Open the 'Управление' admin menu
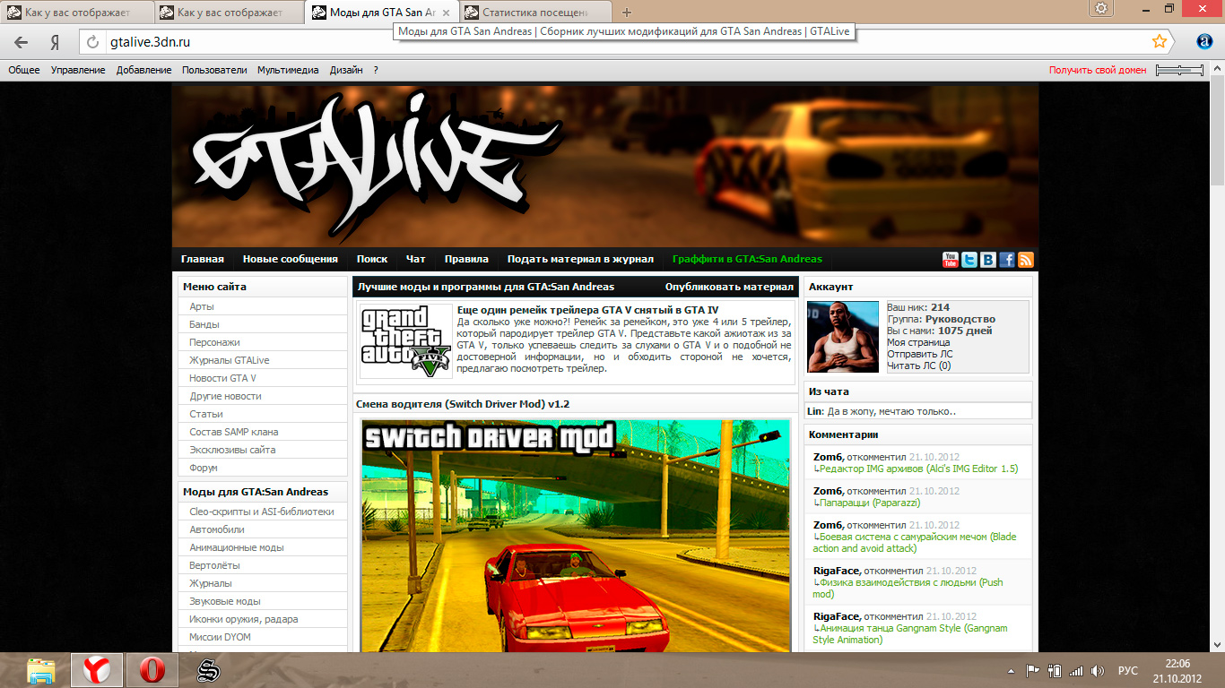Image resolution: width=1225 pixels, height=688 pixels. (78, 70)
